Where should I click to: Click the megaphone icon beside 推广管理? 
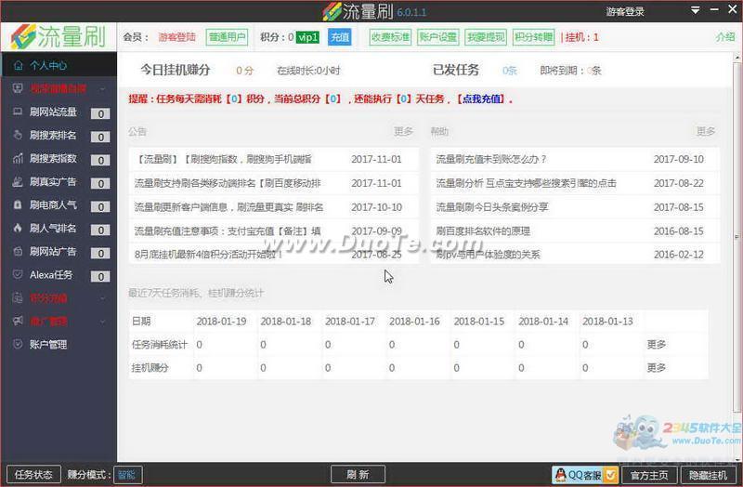point(18,321)
